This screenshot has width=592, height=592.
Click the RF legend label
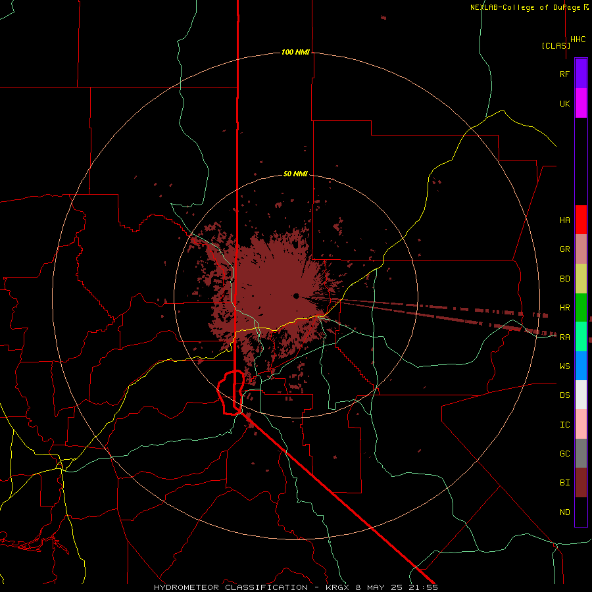point(564,74)
